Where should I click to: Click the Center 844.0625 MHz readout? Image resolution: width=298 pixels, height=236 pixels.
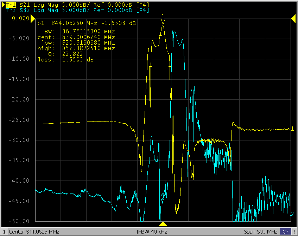coord(34,232)
